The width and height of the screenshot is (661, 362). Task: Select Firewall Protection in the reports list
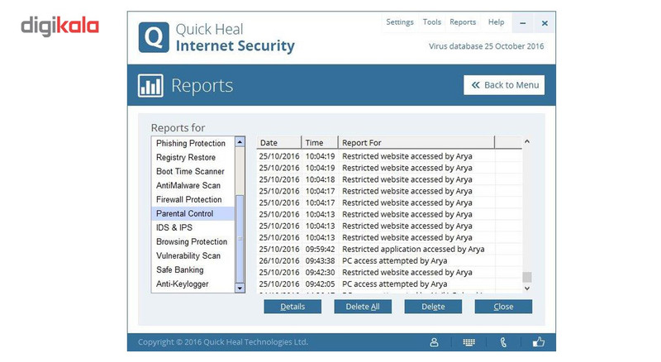tap(193, 199)
